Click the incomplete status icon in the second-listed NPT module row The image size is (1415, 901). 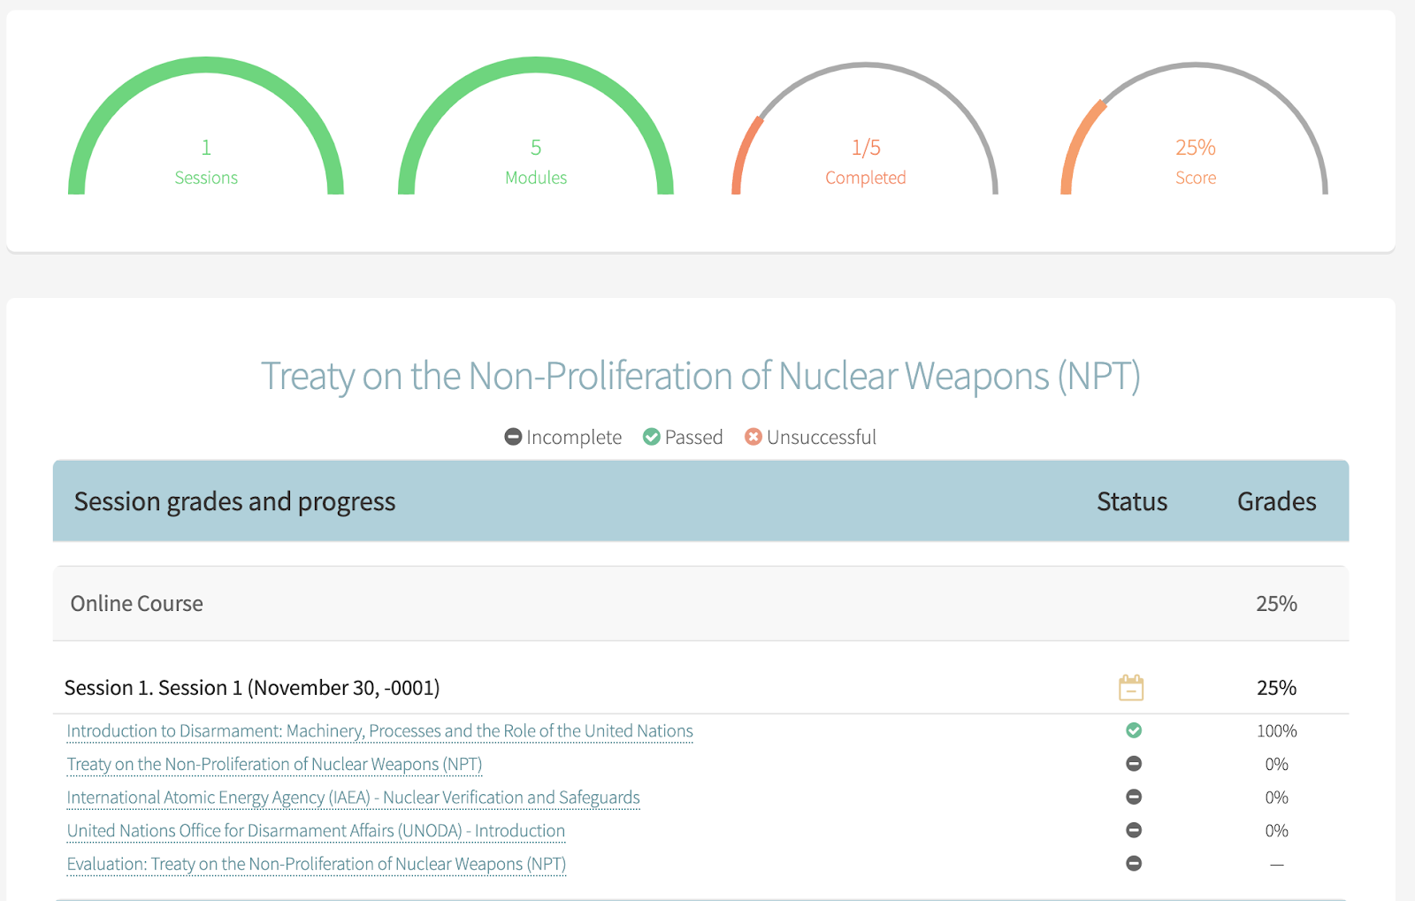pyautogui.click(x=1134, y=763)
